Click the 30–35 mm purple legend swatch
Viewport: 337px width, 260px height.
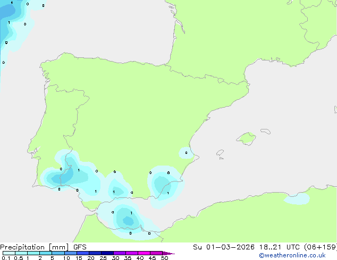click(x=119, y=253)
